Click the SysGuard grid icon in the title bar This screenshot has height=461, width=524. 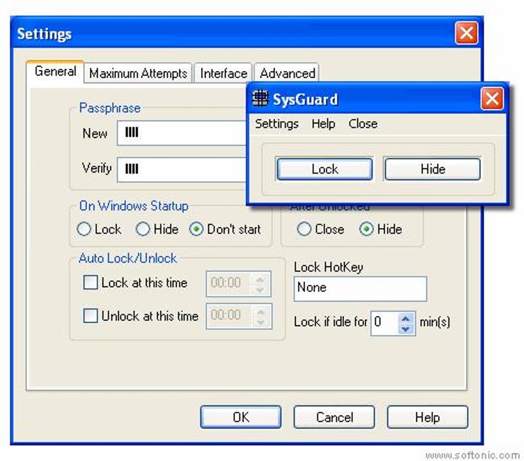pos(259,98)
